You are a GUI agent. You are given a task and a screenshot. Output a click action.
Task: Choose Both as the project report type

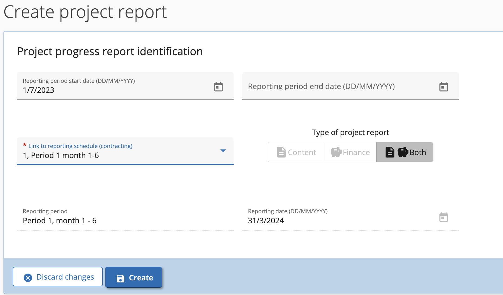[405, 152]
